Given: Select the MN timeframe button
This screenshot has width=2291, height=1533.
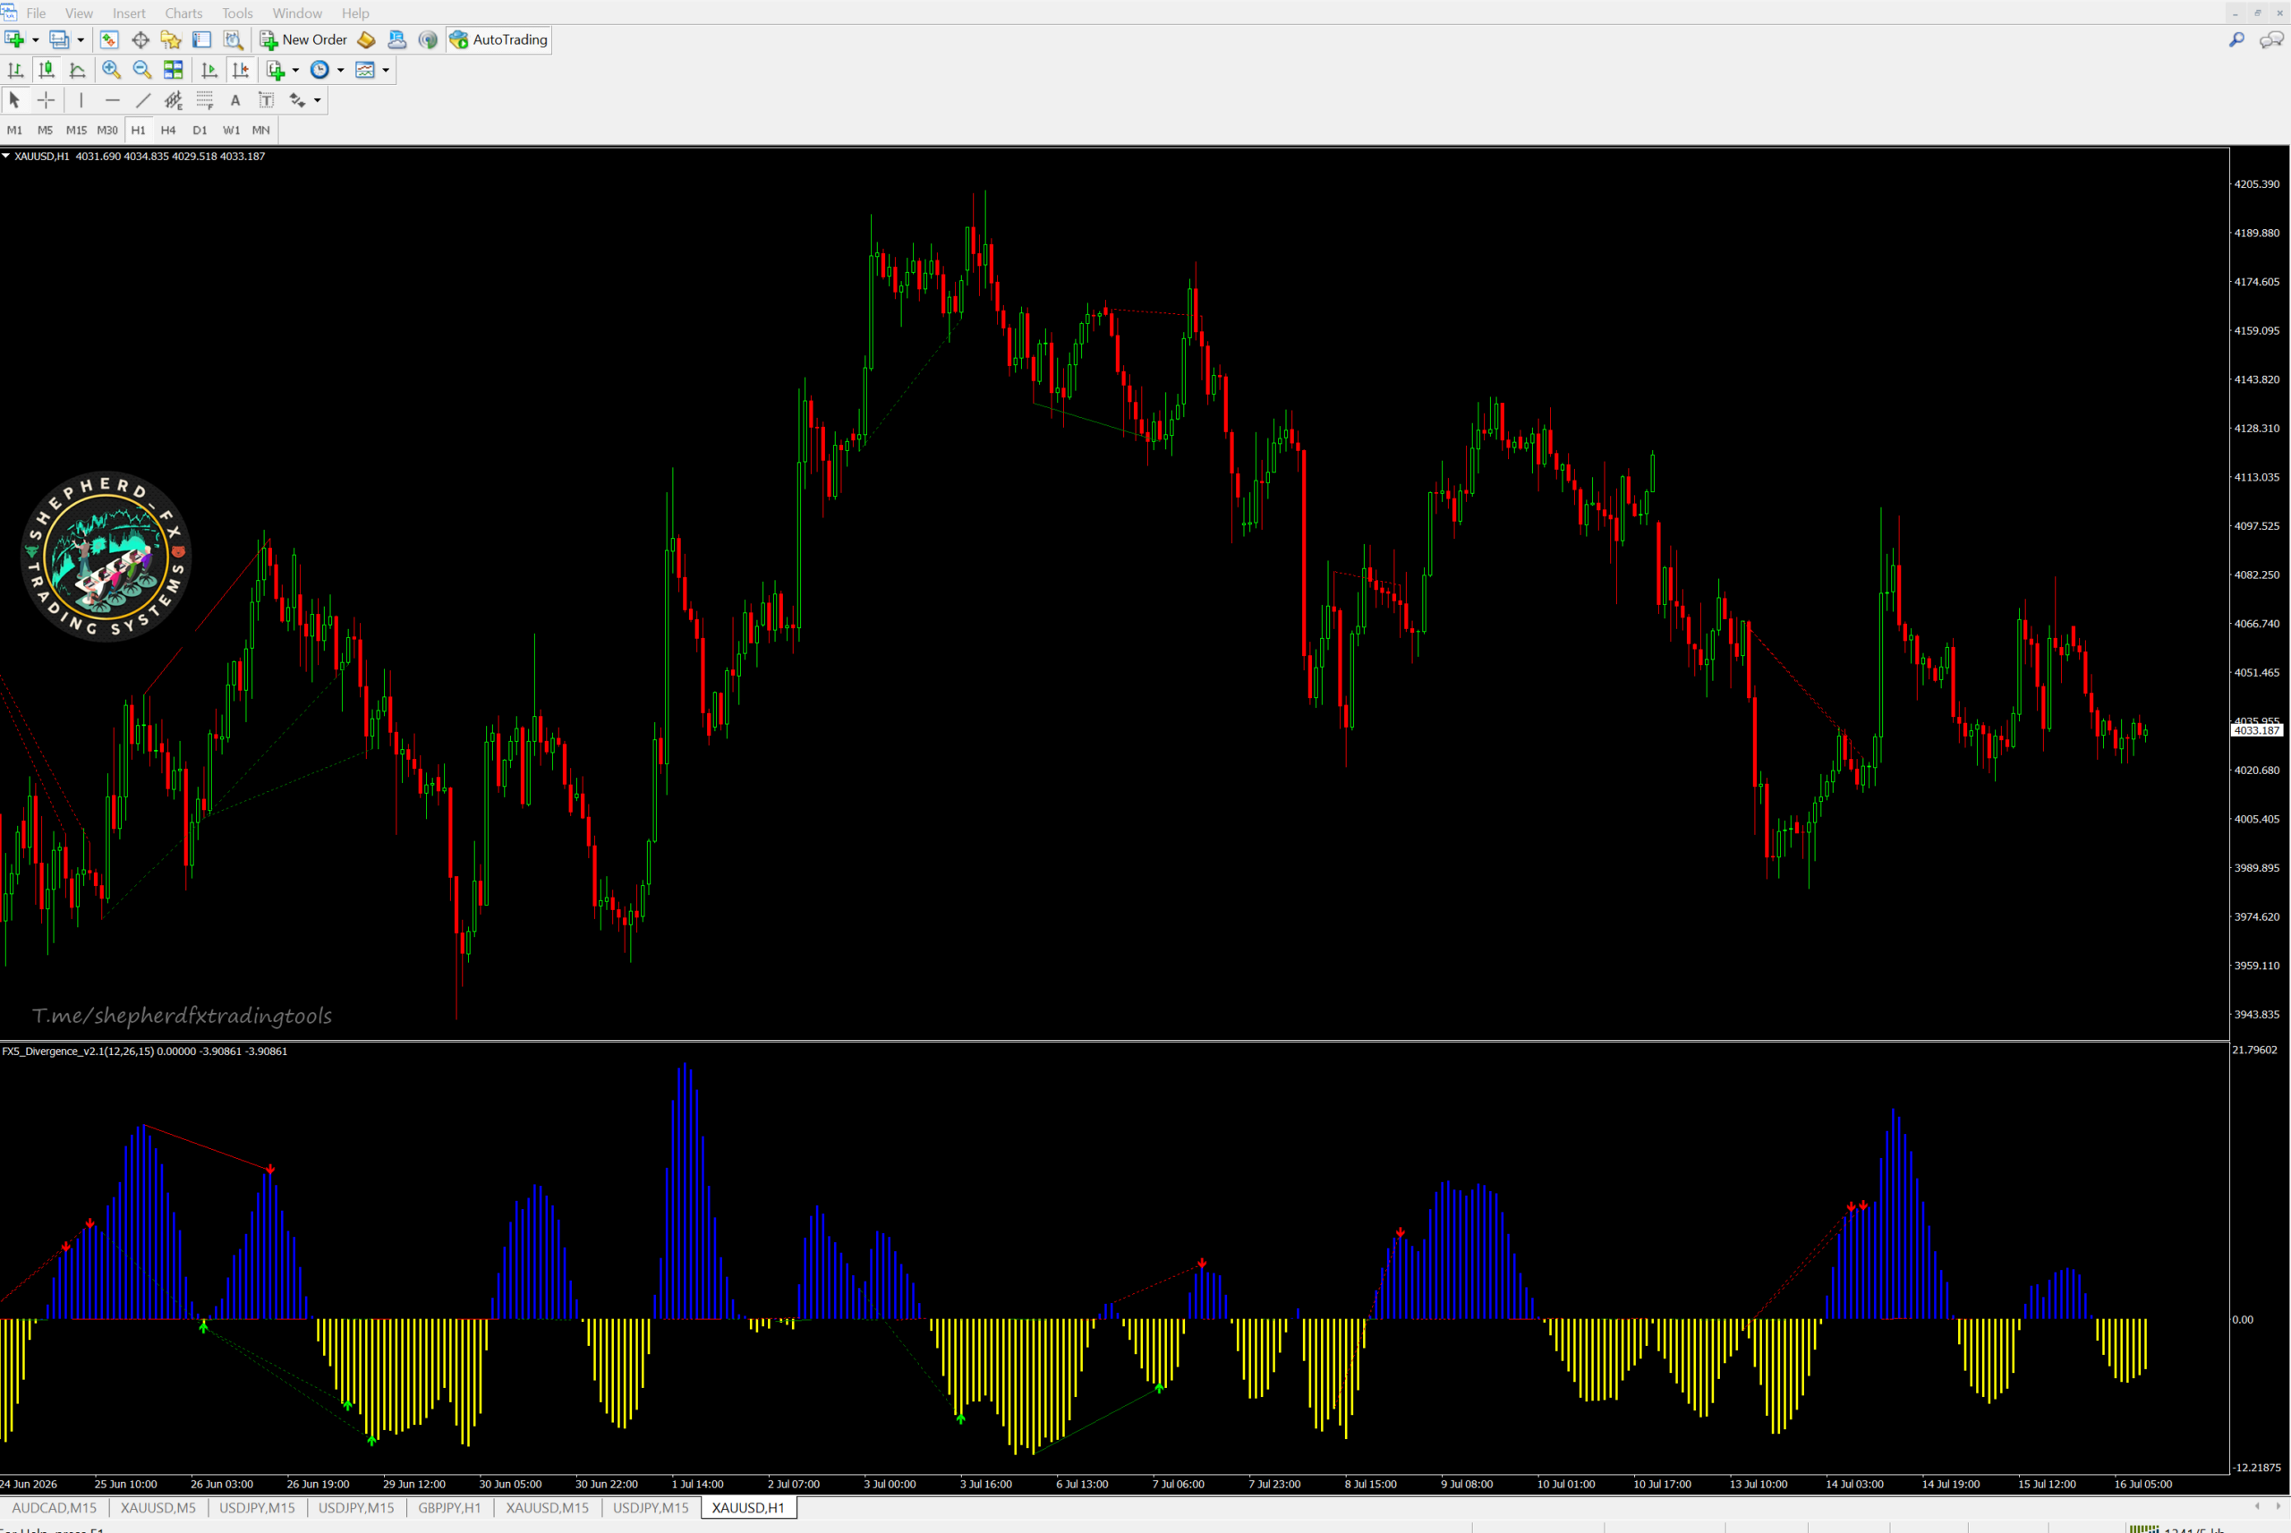Looking at the screenshot, I should [x=261, y=130].
